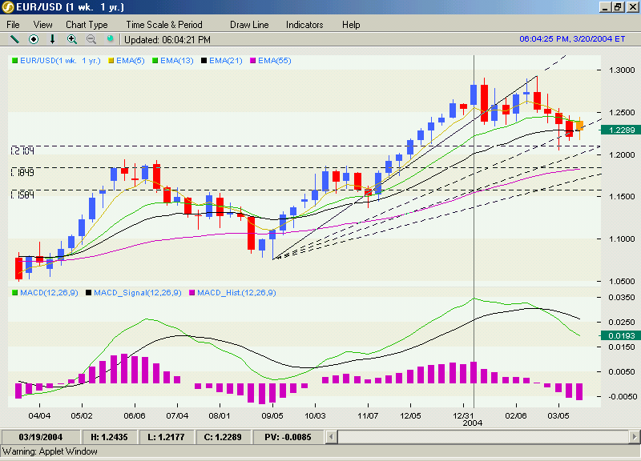Image resolution: width=641 pixels, height=461 pixels.
Task: Expand the Time Scale & Period menu
Action: (x=163, y=25)
